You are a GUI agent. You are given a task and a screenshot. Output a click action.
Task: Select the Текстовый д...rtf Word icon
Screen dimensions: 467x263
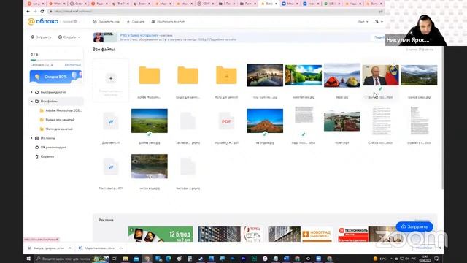pos(111,167)
